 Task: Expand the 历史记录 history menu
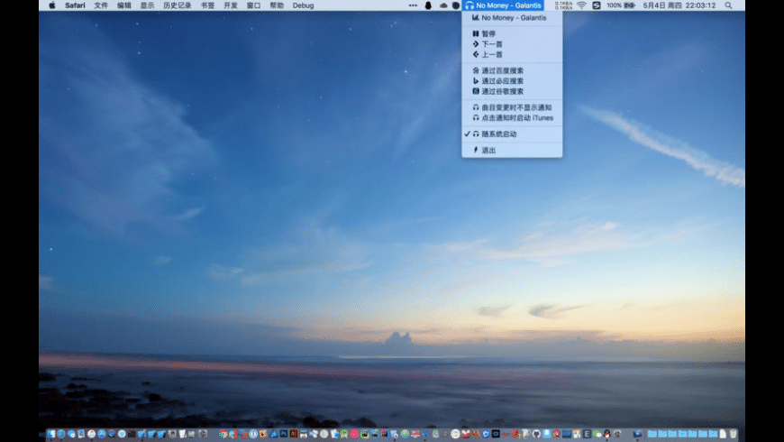pyautogui.click(x=177, y=5)
